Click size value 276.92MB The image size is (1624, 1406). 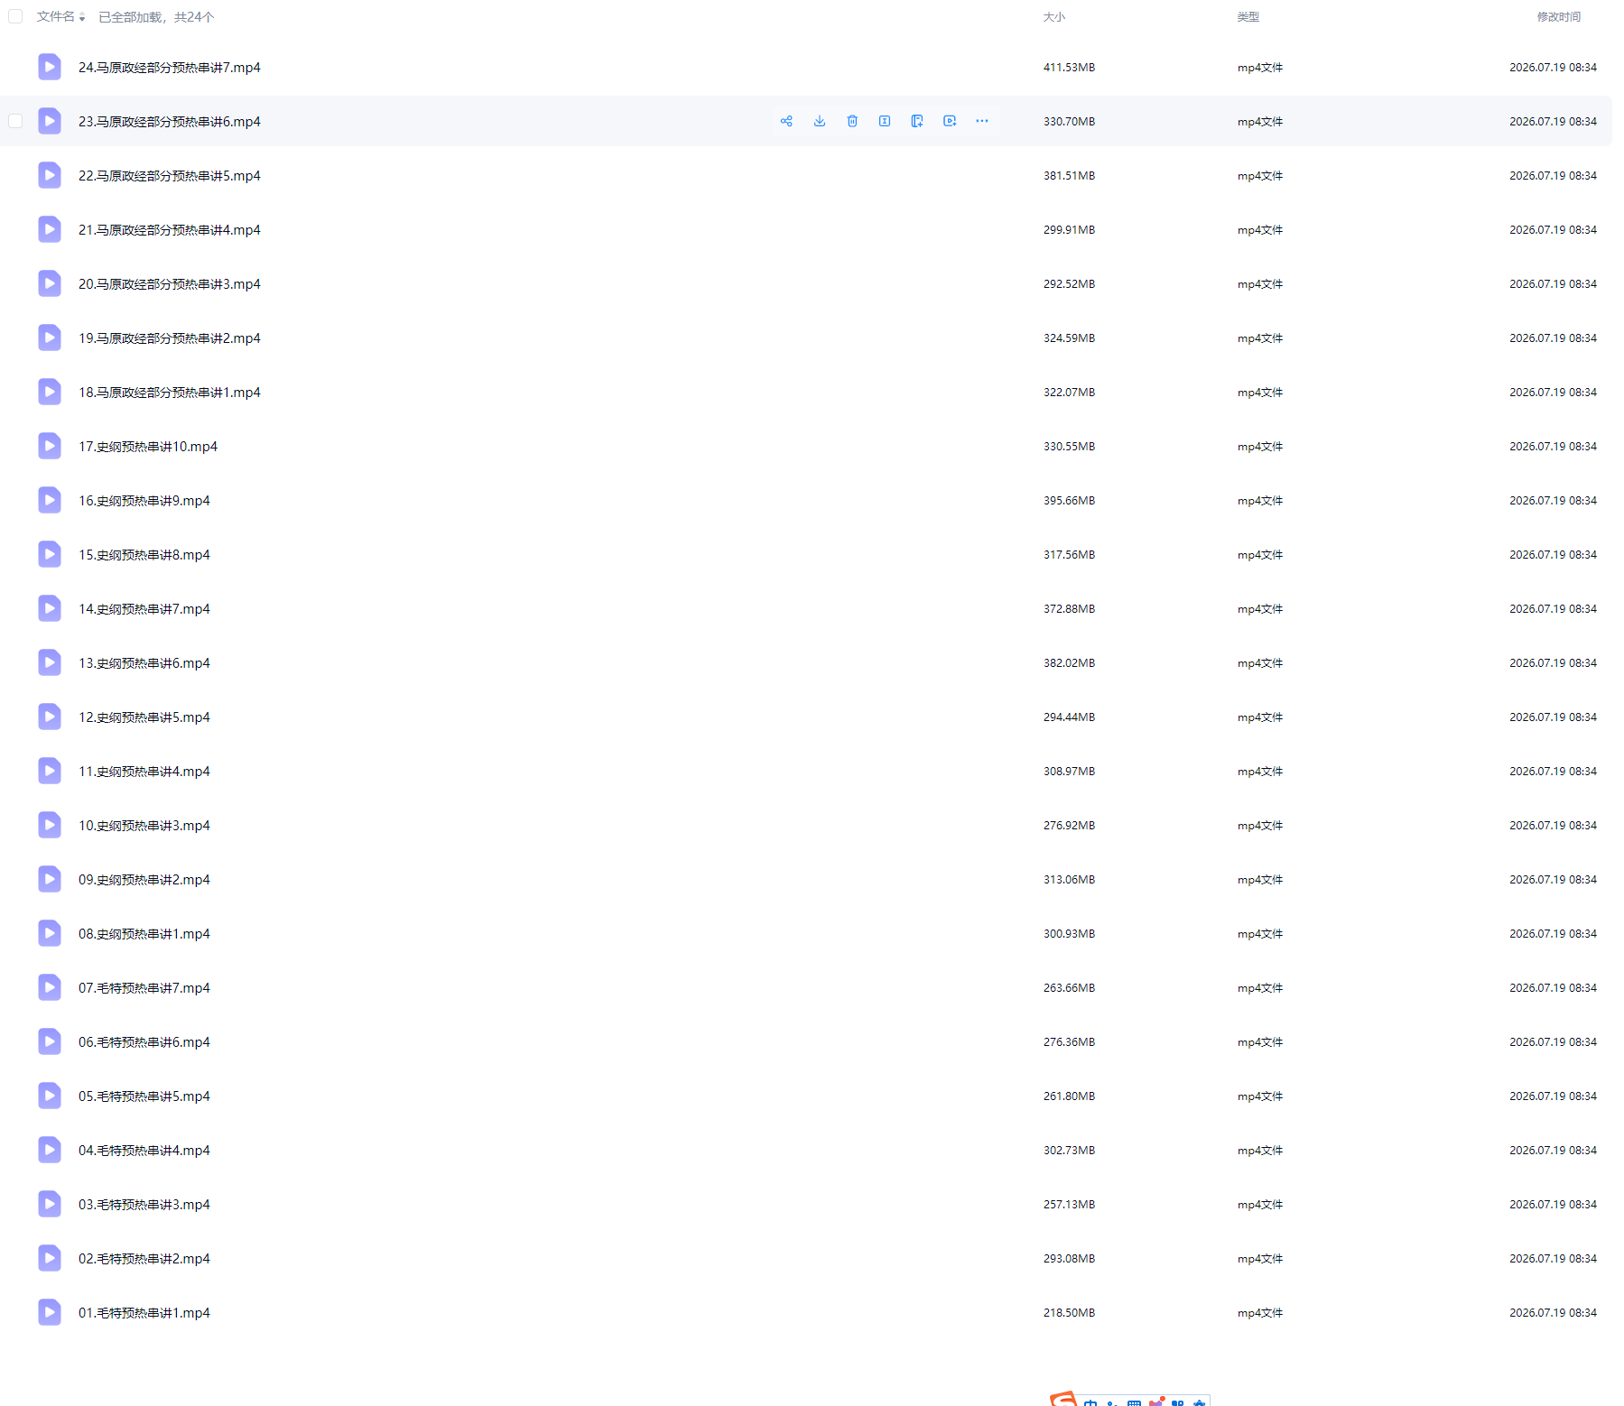(x=1069, y=826)
